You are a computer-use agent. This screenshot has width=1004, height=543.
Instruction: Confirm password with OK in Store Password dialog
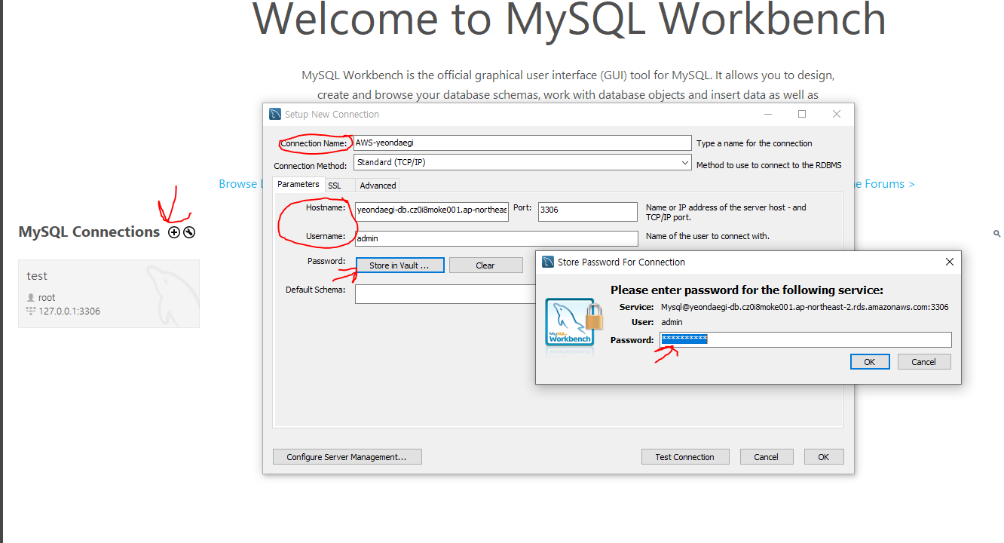(x=869, y=362)
